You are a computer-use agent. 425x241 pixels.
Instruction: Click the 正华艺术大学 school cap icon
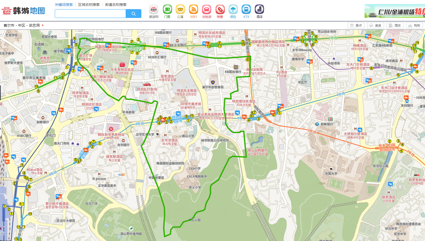pyautogui.click(x=157, y=134)
